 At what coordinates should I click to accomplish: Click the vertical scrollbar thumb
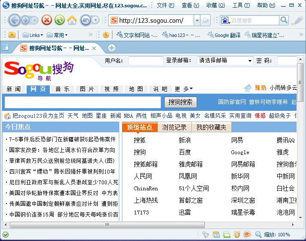(x=300, y=82)
